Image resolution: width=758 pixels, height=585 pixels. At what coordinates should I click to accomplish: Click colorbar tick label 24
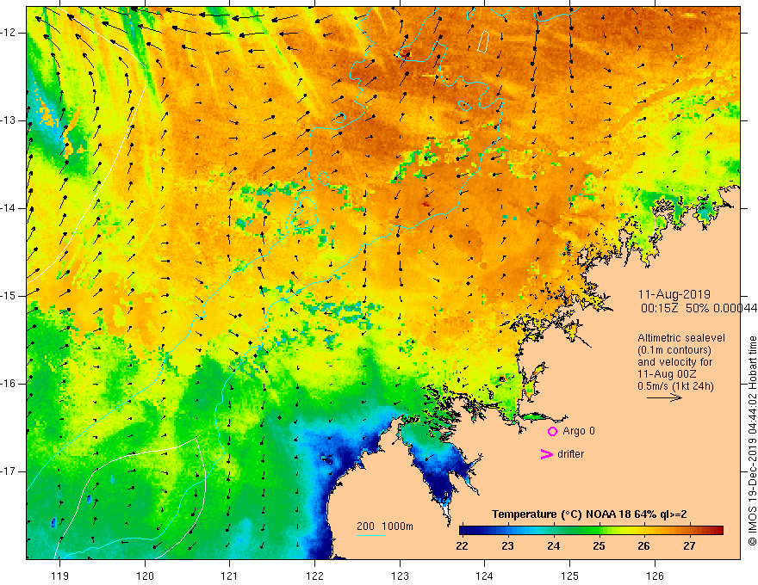pyautogui.click(x=553, y=546)
